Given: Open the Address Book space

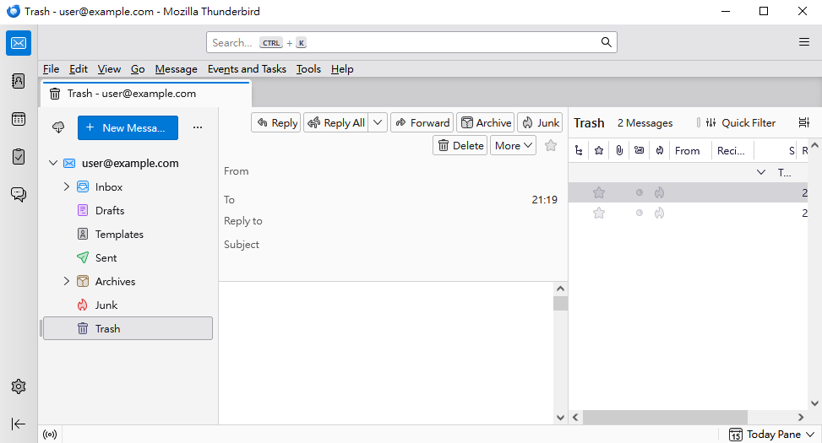Looking at the screenshot, I should pos(19,81).
